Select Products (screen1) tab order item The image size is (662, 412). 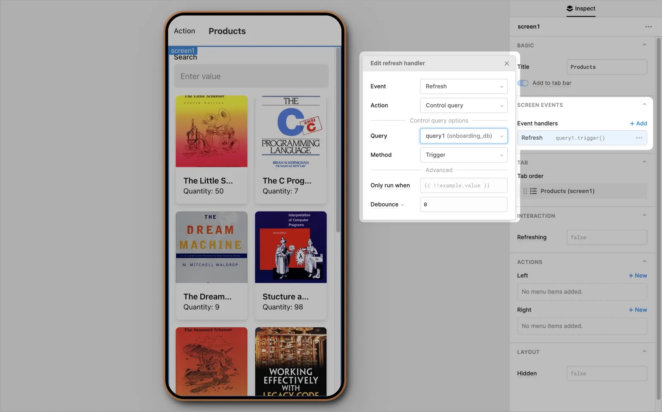point(582,191)
